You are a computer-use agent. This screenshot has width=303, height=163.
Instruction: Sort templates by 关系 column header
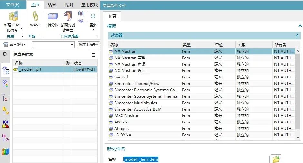tap(254, 45)
